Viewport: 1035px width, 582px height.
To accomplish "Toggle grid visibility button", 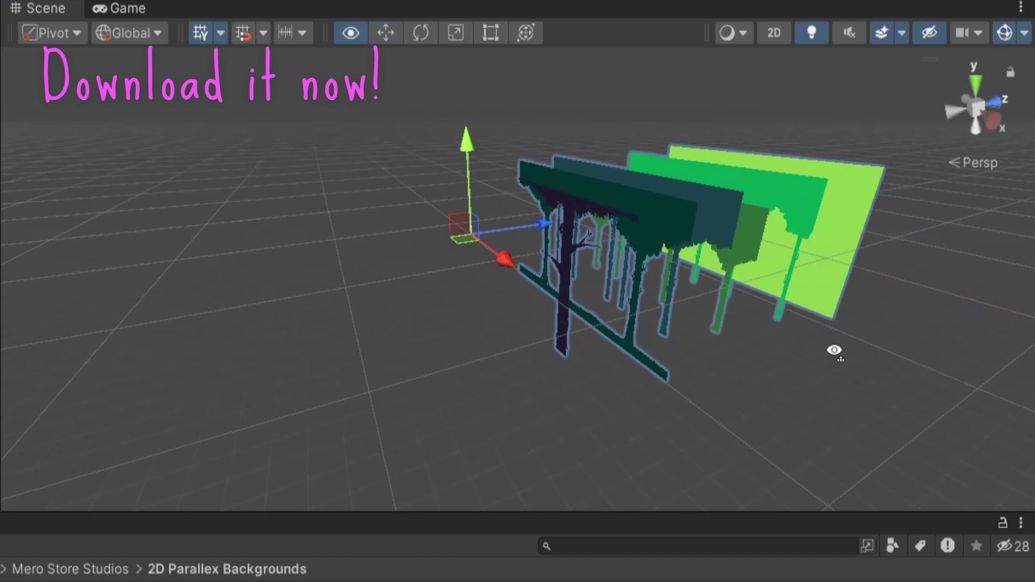I will [201, 33].
